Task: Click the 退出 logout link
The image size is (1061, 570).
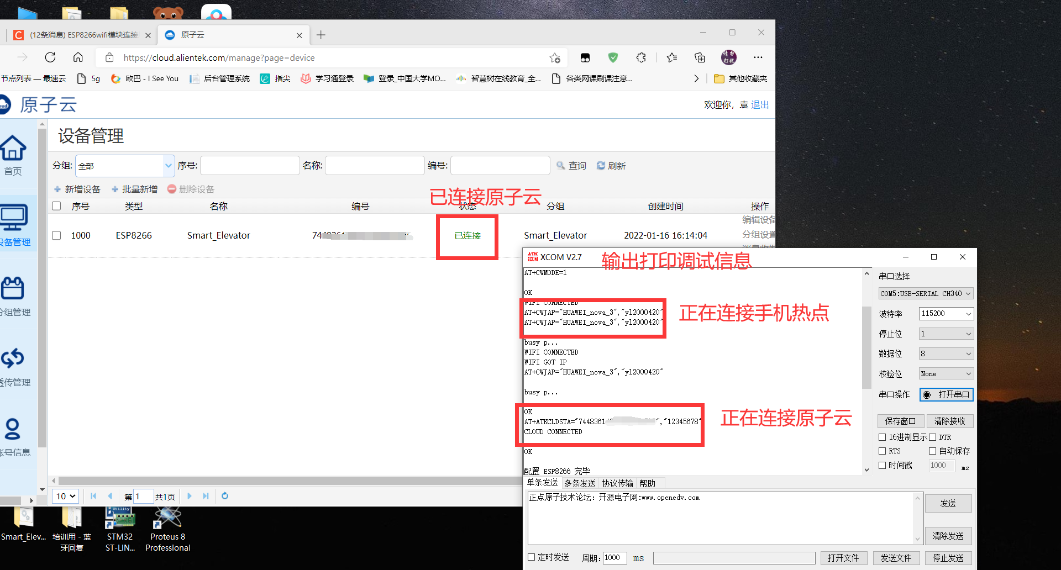Action: pos(760,105)
